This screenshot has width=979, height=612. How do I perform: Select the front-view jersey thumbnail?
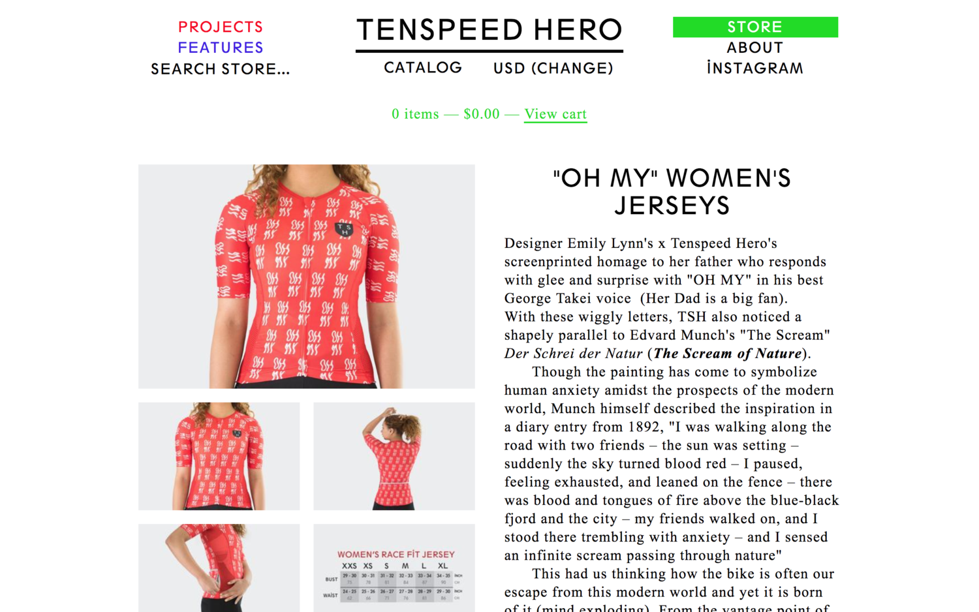pyautogui.click(x=219, y=456)
